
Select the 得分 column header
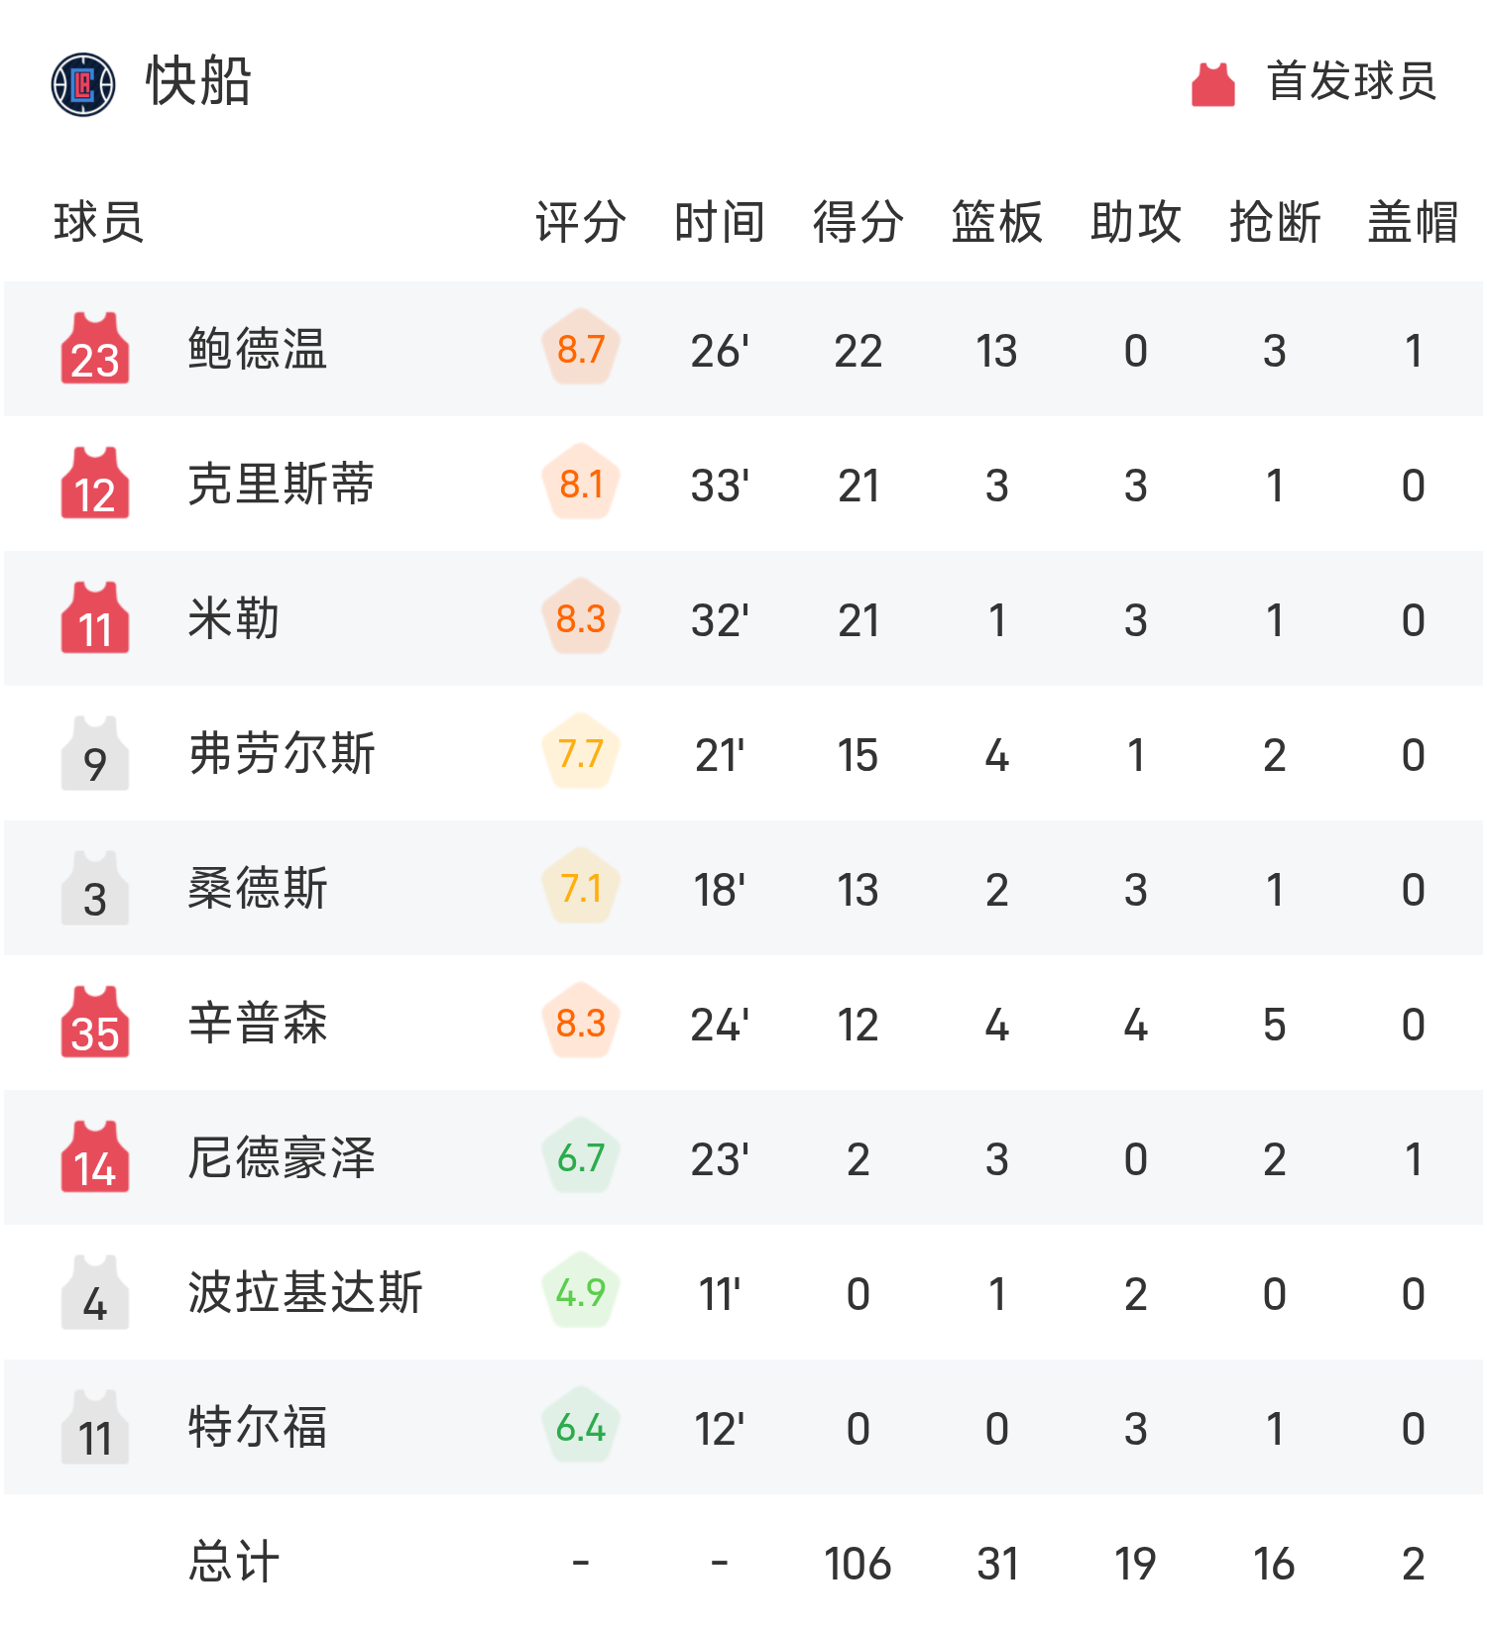point(858,222)
